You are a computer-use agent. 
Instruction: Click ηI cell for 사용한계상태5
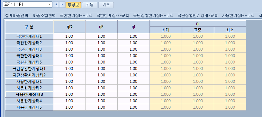[x=133, y=107]
